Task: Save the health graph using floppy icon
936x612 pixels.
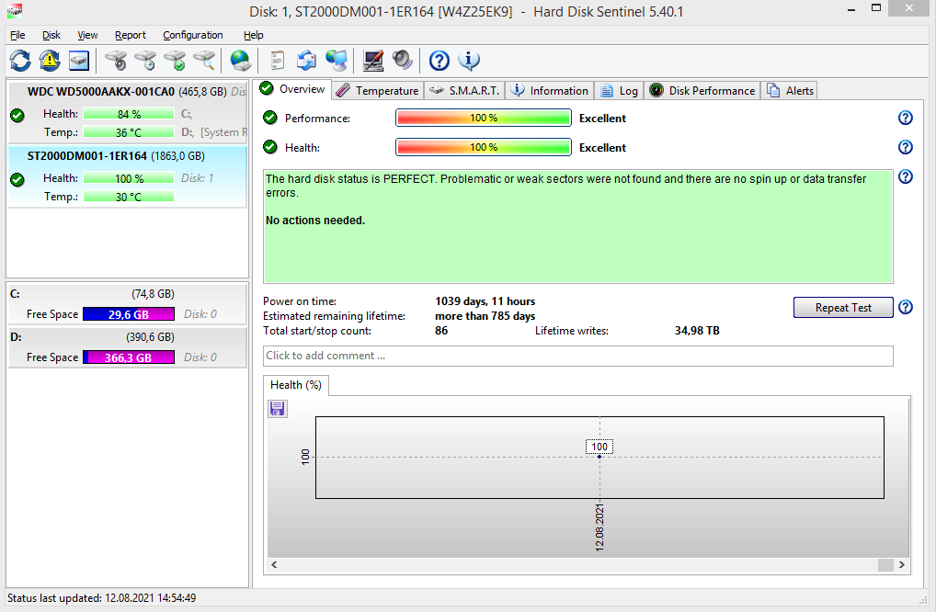Action: tap(278, 409)
